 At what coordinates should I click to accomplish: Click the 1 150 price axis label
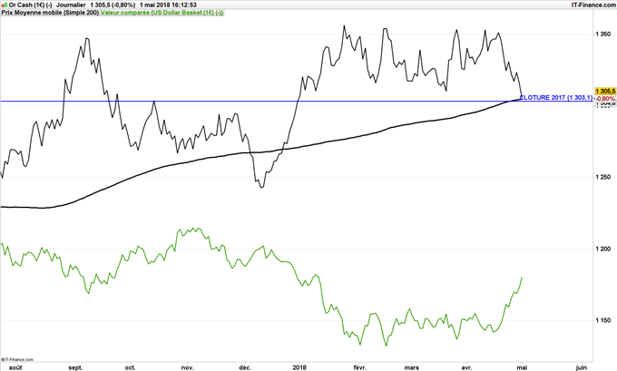coord(602,320)
